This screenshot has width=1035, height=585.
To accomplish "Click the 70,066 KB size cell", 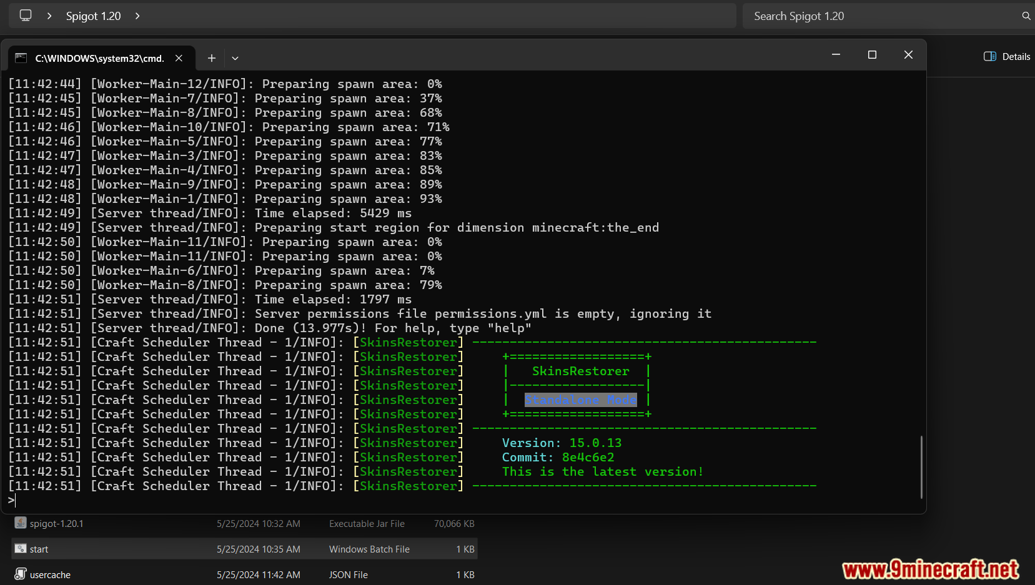I will [x=454, y=524].
